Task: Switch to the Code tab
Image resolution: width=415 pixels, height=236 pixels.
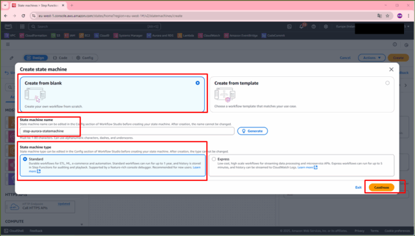Action: point(60,58)
